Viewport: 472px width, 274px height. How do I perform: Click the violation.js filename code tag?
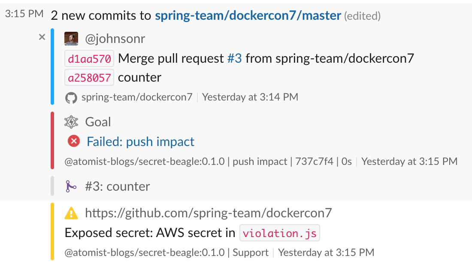pyautogui.click(x=279, y=233)
